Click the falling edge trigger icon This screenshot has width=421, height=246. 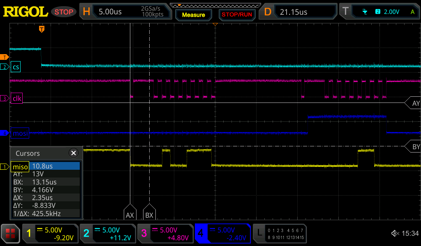(365, 12)
